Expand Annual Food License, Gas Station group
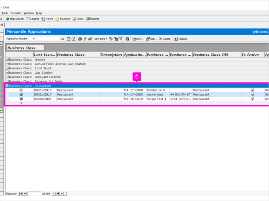269x201 pixels. (x=7, y=64)
